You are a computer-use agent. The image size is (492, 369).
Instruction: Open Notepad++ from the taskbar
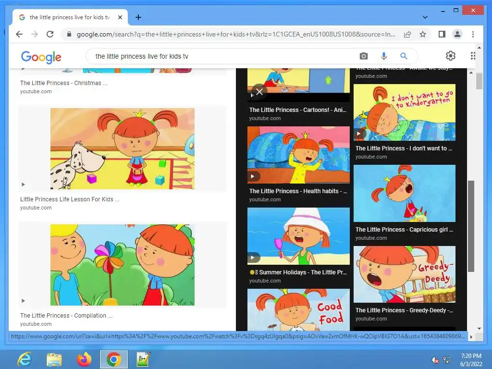pos(143,359)
